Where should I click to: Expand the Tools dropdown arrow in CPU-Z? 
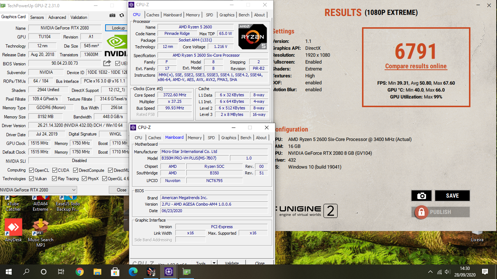click(x=214, y=263)
